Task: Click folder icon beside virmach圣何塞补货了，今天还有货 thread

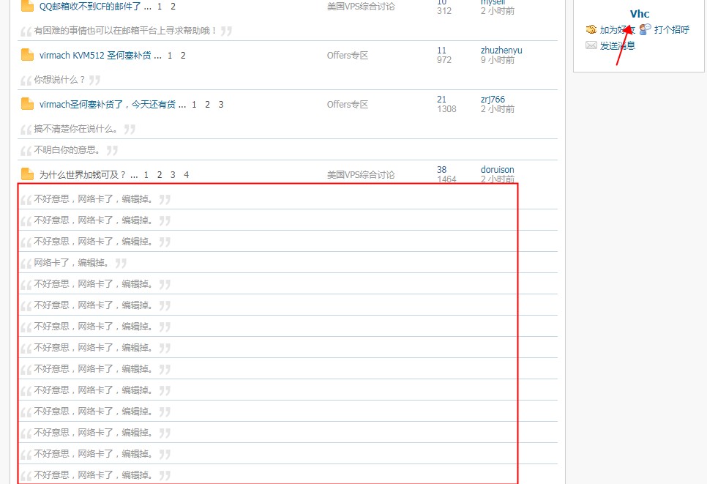Action: point(27,104)
